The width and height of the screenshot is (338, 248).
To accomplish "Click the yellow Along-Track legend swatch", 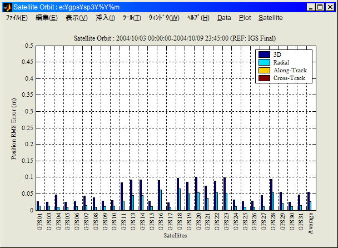I will point(264,71).
